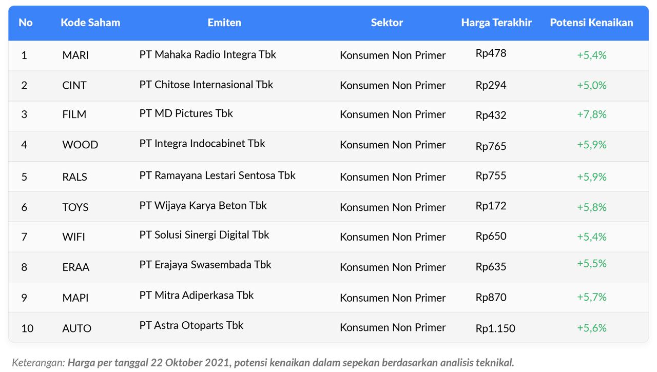Image resolution: width=657 pixels, height=372 pixels.
Task: Click the Emiten column header
Action: [224, 23]
